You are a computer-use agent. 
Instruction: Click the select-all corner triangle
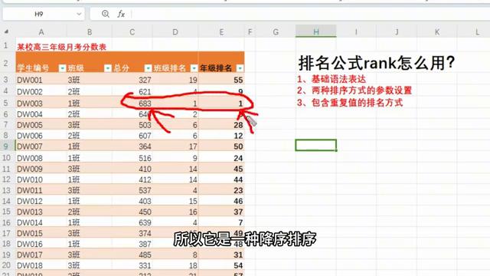(x=6, y=31)
